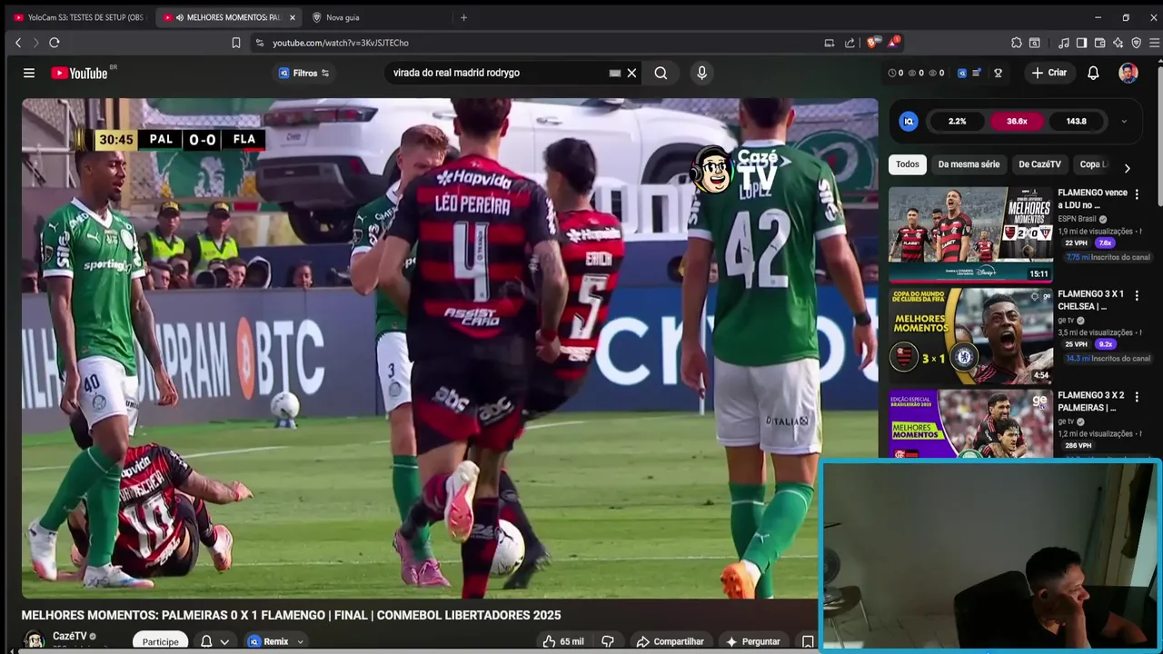Open Brave Shields lion icon

pos(874,42)
